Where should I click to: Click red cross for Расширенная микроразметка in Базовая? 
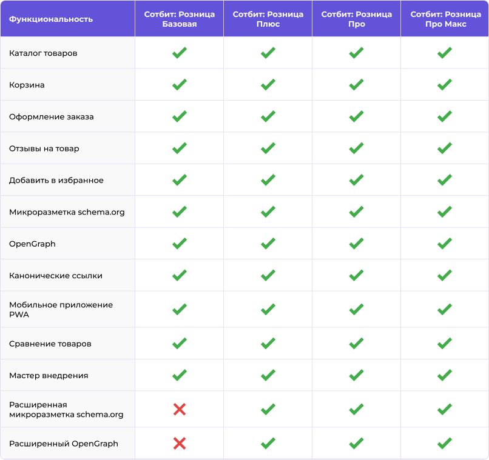179,410
